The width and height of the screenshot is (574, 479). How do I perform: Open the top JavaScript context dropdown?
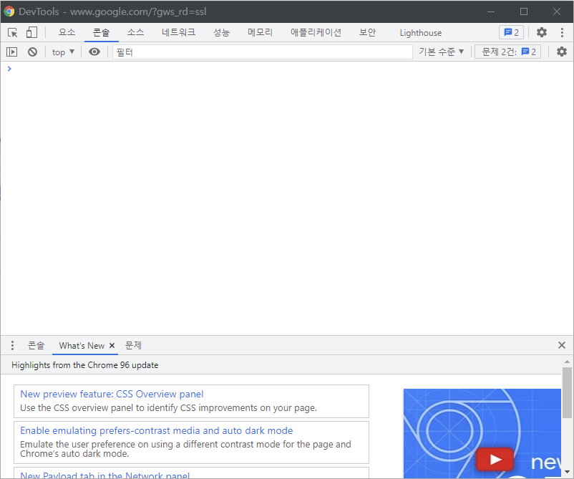(63, 52)
